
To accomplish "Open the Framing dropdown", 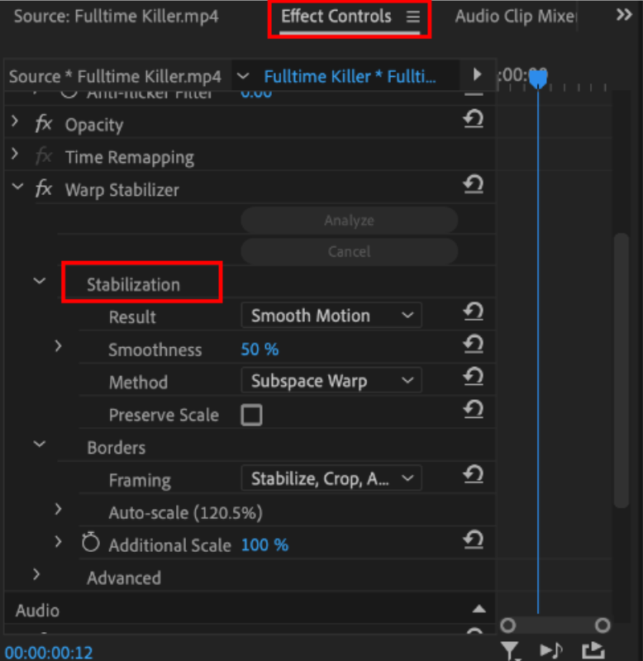I will (331, 478).
